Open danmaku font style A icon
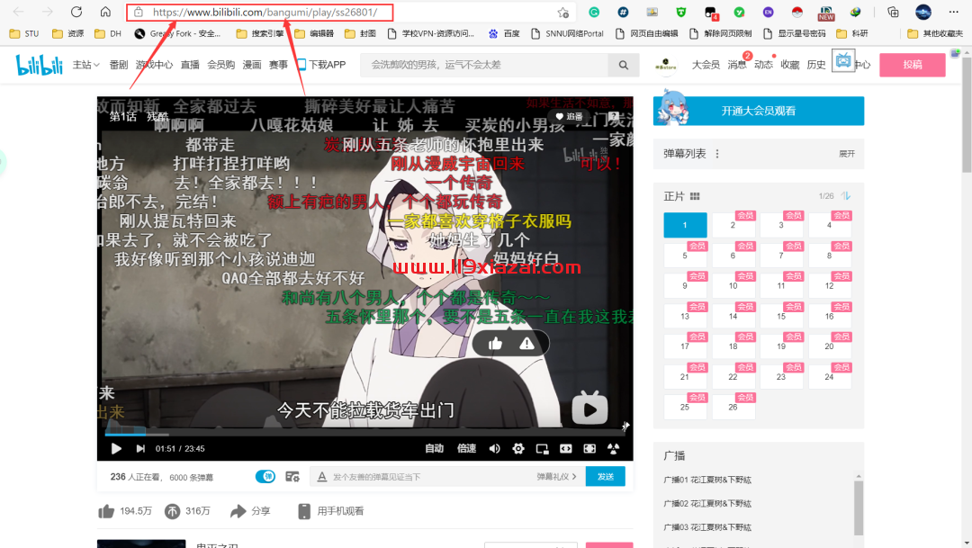Screen dimensions: 972x548 (x=321, y=477)
